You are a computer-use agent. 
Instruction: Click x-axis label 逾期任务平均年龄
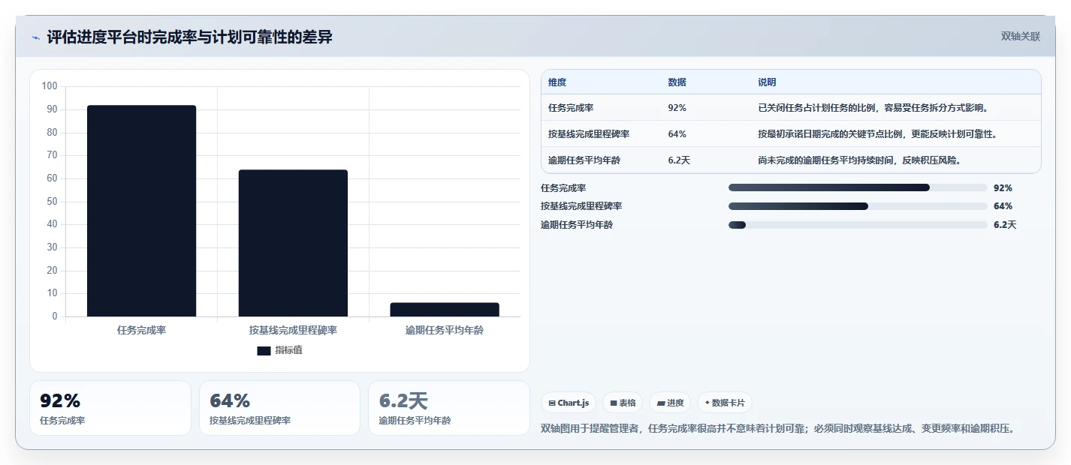445,330
